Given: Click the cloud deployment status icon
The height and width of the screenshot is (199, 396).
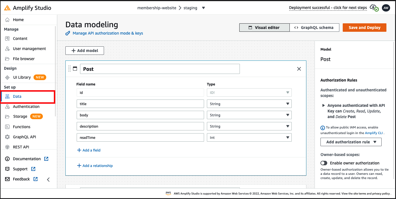Looking at the screenshot, I should coord(374,8).
